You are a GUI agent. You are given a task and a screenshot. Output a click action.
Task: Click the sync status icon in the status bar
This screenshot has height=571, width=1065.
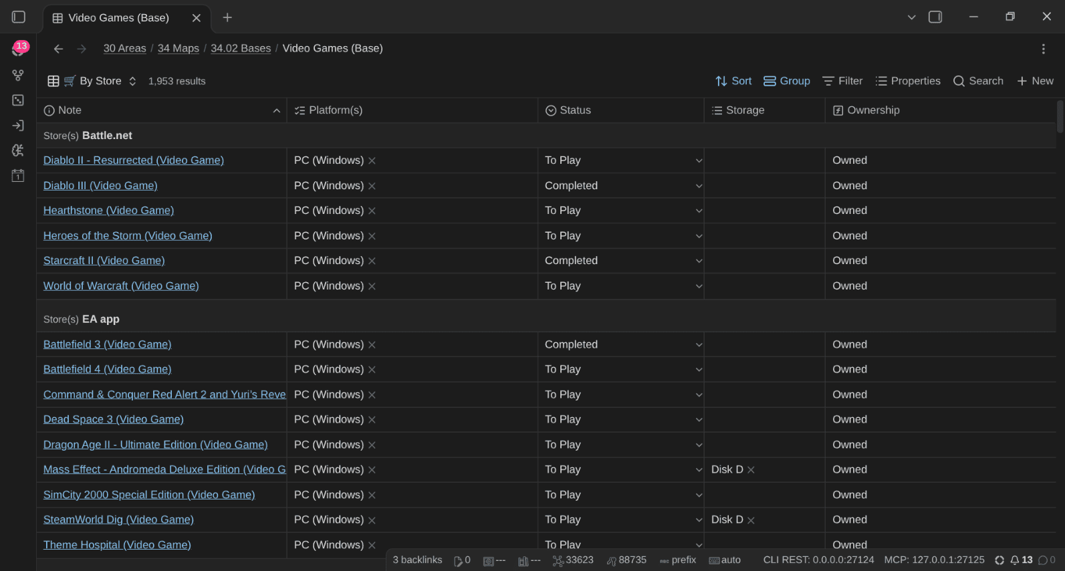click(999, 560)
